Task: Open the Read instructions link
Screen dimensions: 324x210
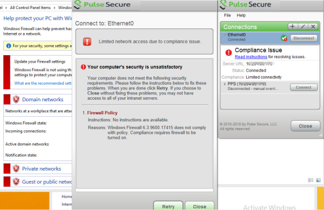Action: (251, 57)
